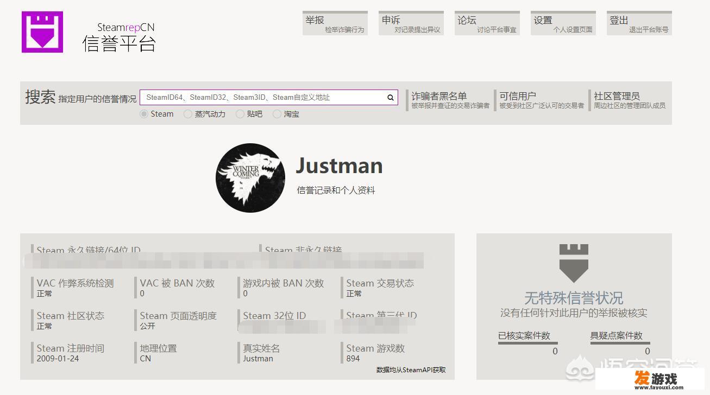Screen dimensions: 710x395
Task: Click the Steam 非永久链接 label
Action: pos(303,250)
